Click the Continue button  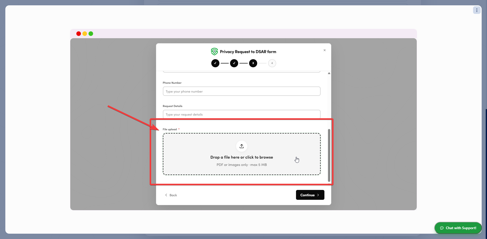tap(310, 195)
